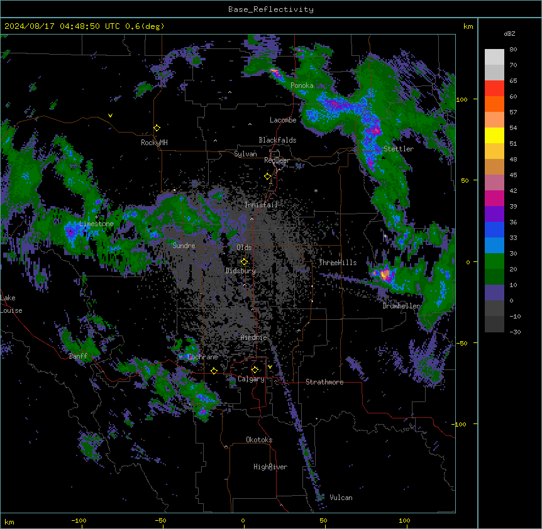
Task: Click the Olds town label
Action: click(244, 248)
